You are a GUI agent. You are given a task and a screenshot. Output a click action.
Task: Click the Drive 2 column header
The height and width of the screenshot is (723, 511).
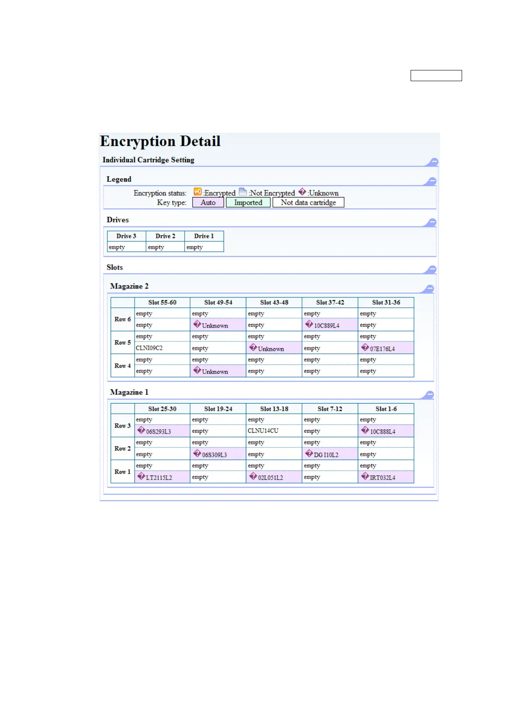(x=165, y=236)
